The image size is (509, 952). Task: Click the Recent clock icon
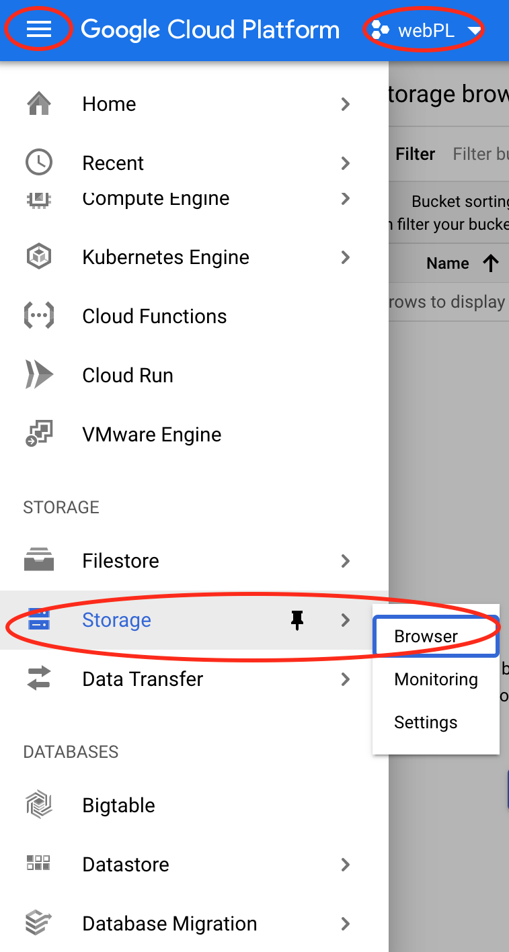pyautogui.click(x=39, y=163)
